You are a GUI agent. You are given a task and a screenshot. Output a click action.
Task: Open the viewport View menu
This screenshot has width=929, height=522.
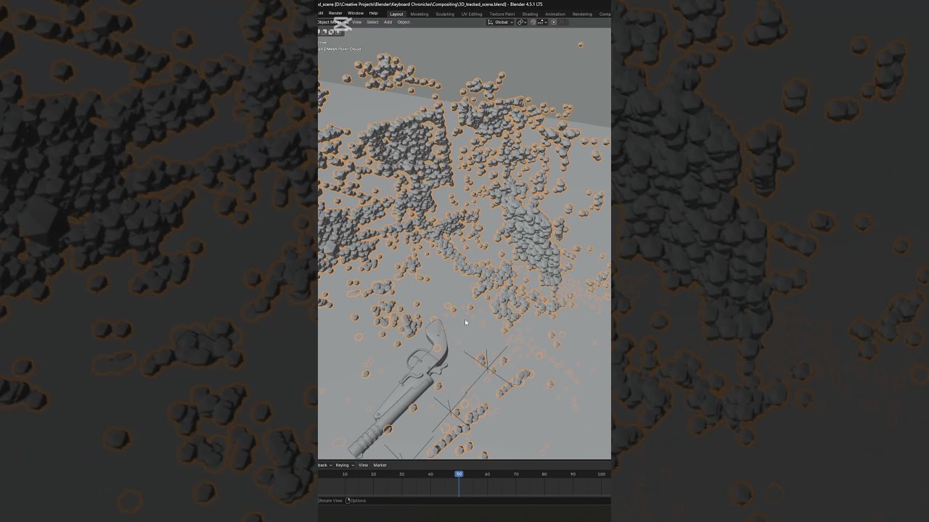(356, 22)
